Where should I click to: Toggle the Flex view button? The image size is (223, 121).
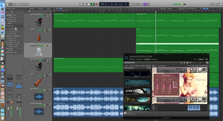pos(57,9)
